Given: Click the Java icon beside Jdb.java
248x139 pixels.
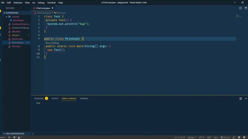Looking at the screenshot, I should click(9, 35).
